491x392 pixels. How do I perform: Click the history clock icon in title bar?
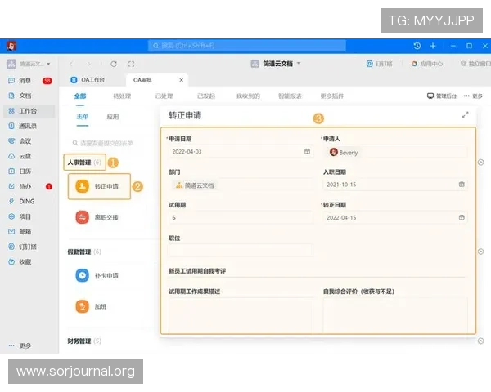click(417, 46)
